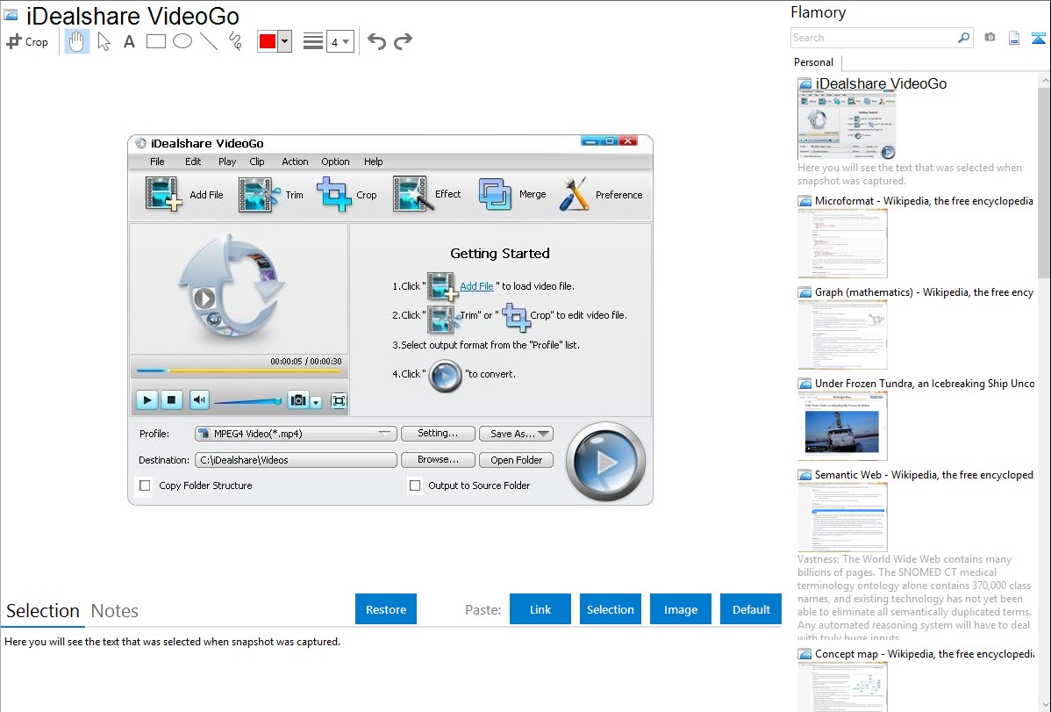Open the Option menu

coord(335,162)
